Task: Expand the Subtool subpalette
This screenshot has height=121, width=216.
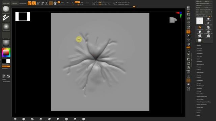Action: (x=199, y=45)
